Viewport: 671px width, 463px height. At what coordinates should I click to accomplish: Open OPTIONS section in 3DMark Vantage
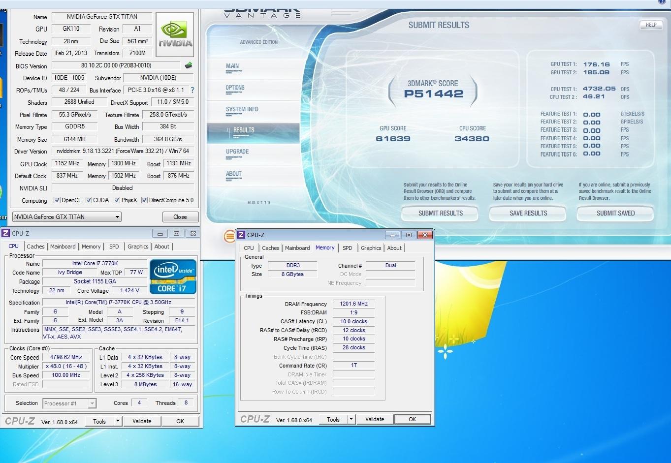[x=253, y=89]
